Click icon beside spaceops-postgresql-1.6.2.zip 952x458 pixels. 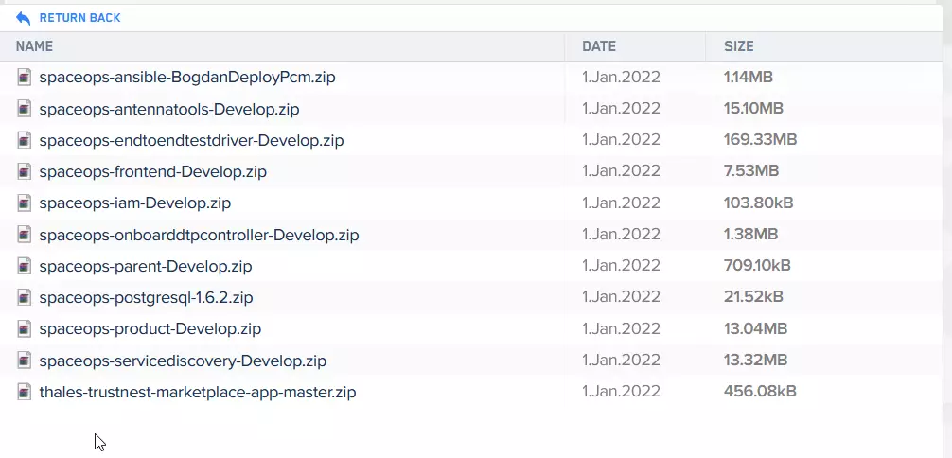25,297
